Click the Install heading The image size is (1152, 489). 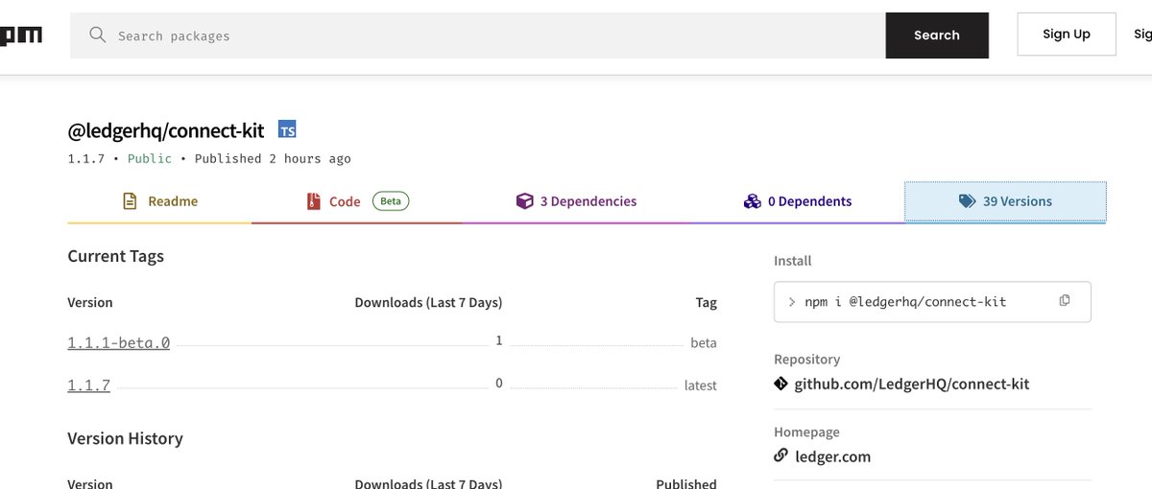tap(793, 261)
